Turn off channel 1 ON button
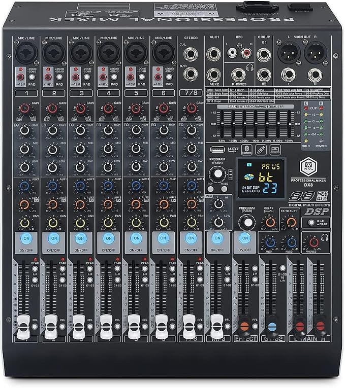The height and width of the screenshot is (388, 345). tap(26, 238)
